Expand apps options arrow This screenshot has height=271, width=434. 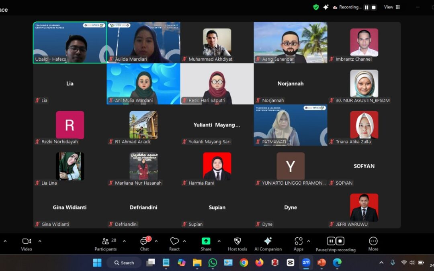[309, 241]
